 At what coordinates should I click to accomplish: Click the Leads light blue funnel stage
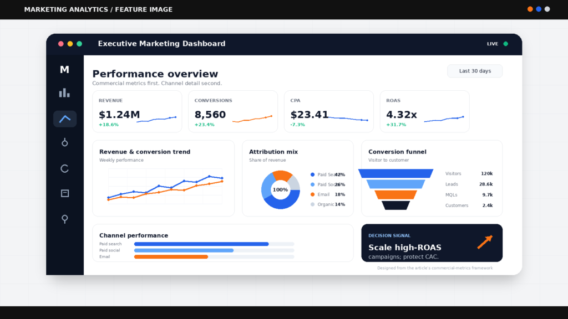point(395,184)
